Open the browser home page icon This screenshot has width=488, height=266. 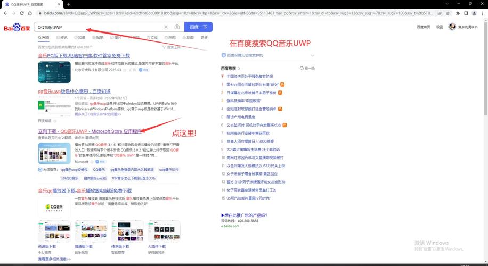click(30, 13)
